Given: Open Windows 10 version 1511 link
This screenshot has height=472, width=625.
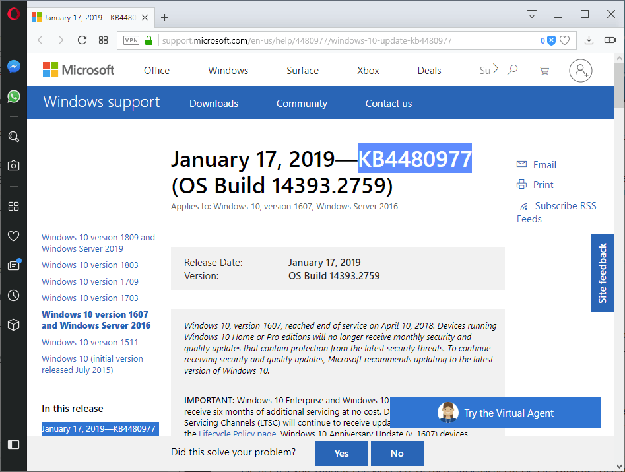Looking at the screenshot, I should pyautogui.click(x=90, y=343).
